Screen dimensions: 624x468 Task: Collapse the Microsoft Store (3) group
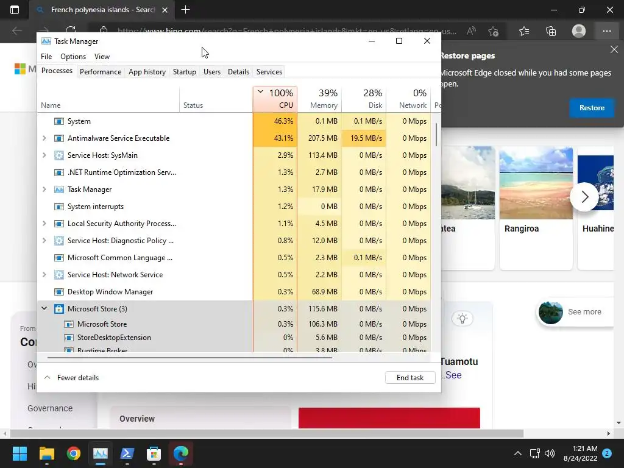coord(44,308)
